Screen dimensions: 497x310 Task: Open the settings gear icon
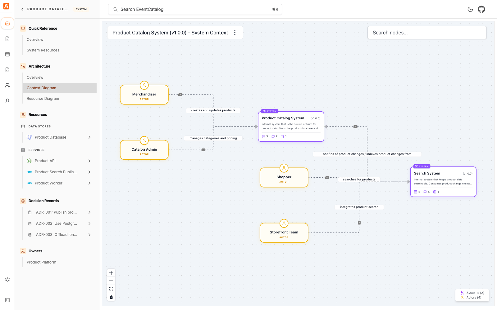coord(7,279)
